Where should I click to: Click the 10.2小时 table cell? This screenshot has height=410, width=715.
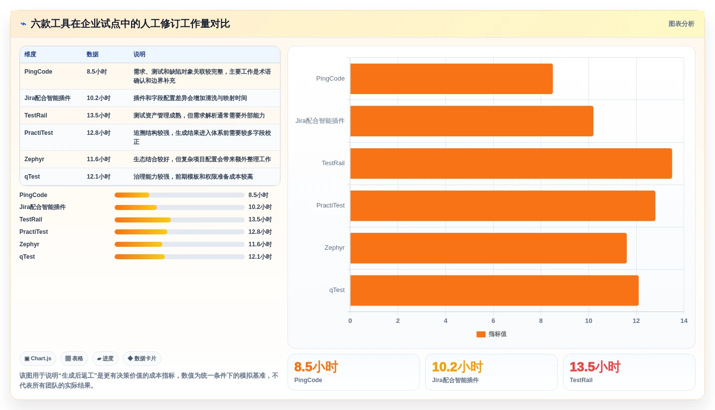coord(99,98)
